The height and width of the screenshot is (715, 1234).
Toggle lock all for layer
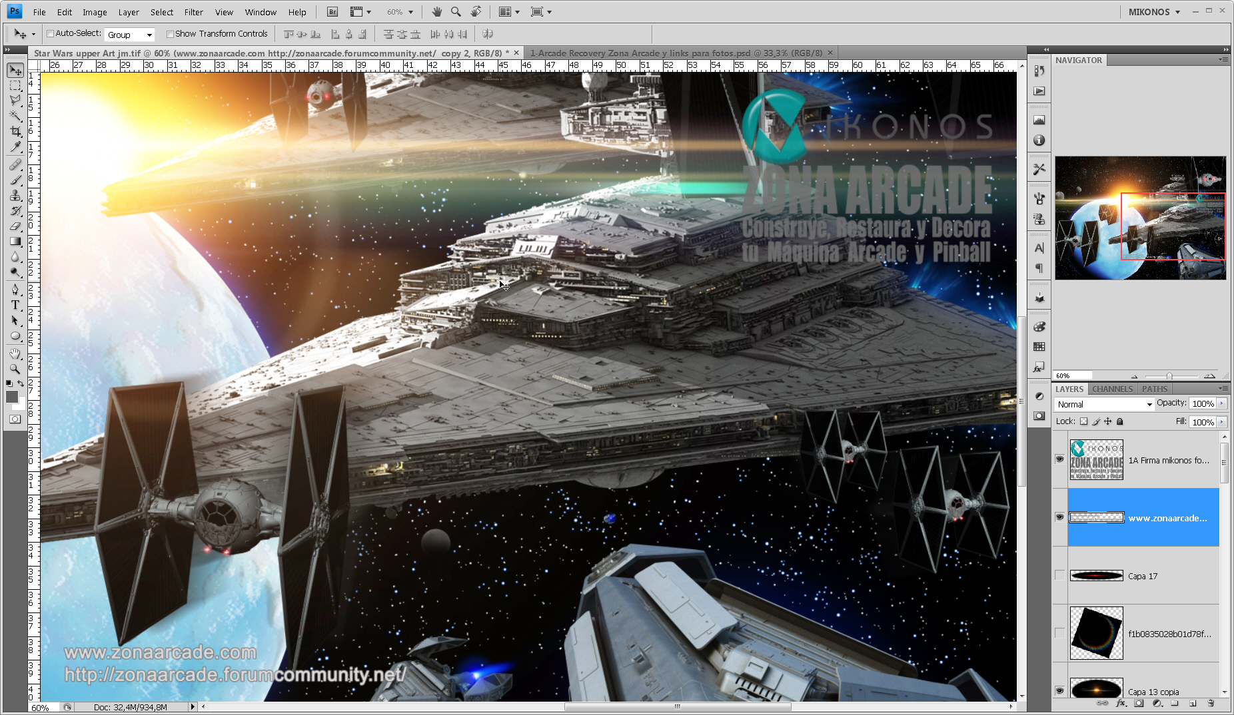(1120, 421)
